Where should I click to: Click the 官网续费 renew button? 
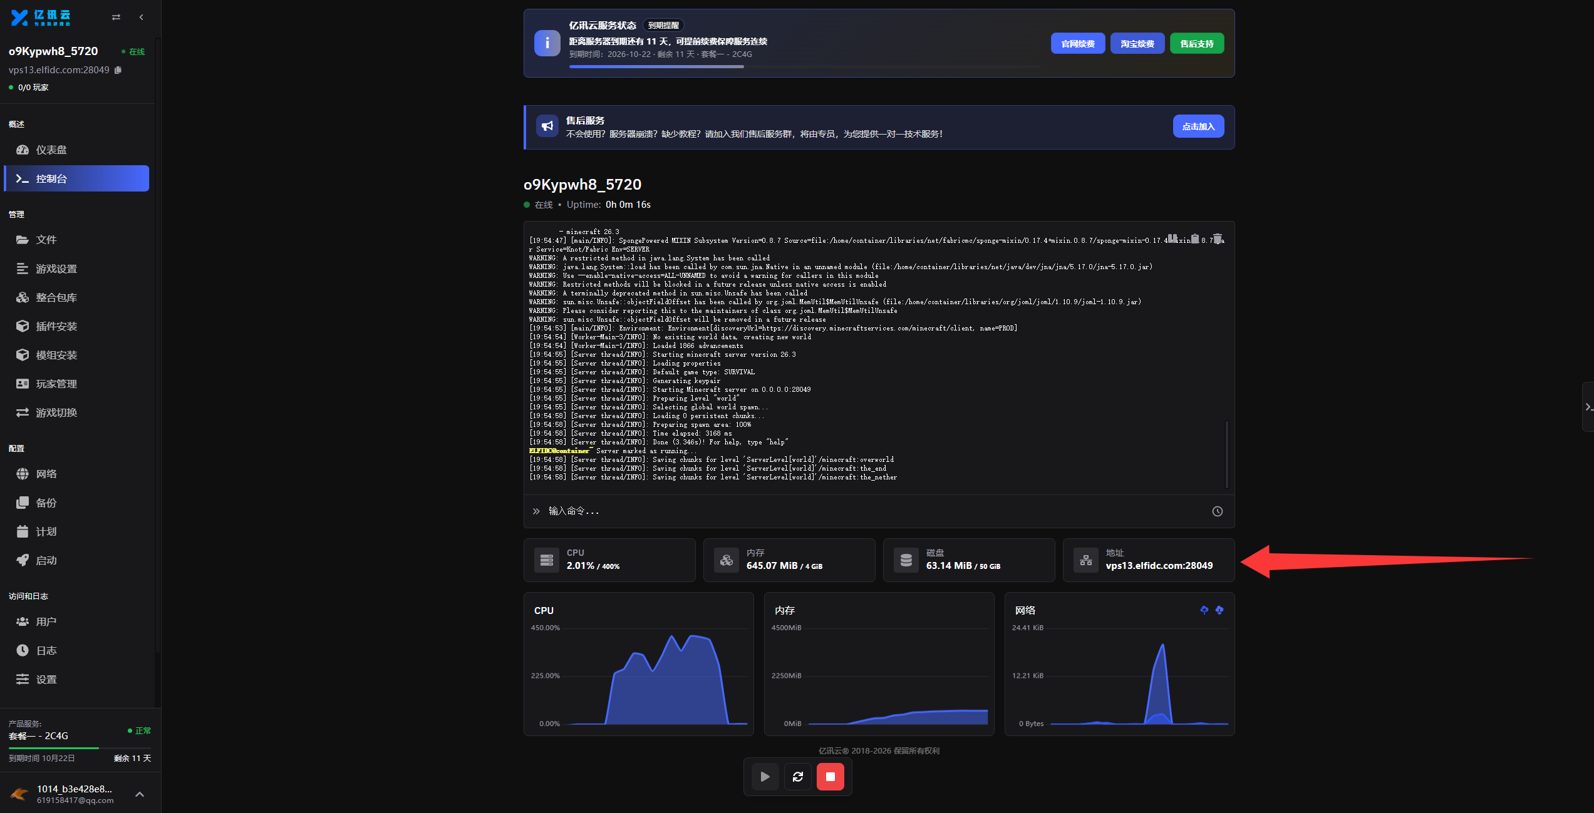1078,44
